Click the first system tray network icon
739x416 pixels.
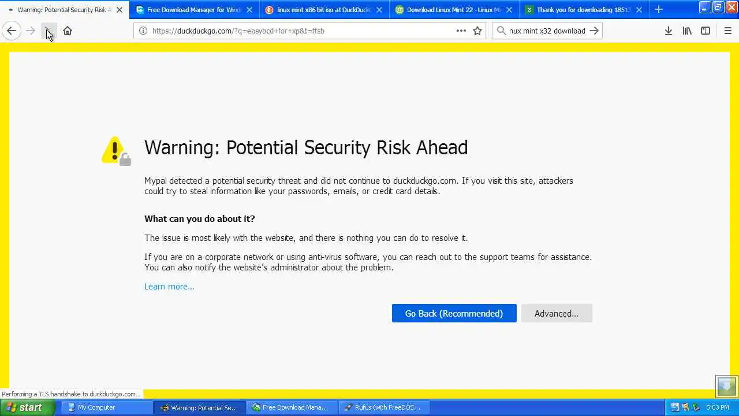tap(674, 407)
